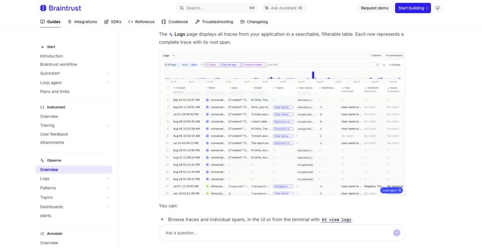The width and height of the screenshot is (482, 248).
Task: Expand the Quickstart chevron
Action: [108, 73]
